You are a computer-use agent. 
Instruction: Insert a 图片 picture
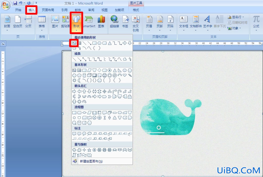click(55, 22)
